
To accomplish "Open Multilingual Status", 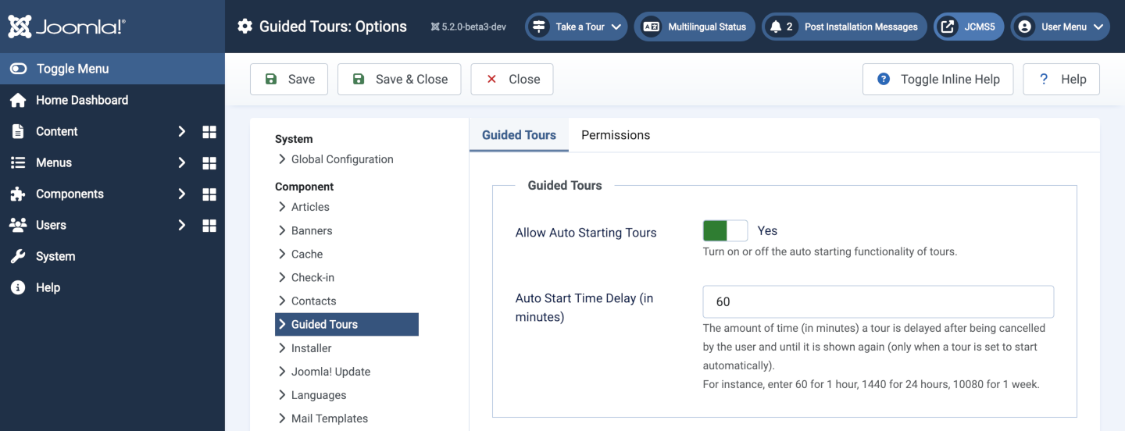I will tap(695, 27).
